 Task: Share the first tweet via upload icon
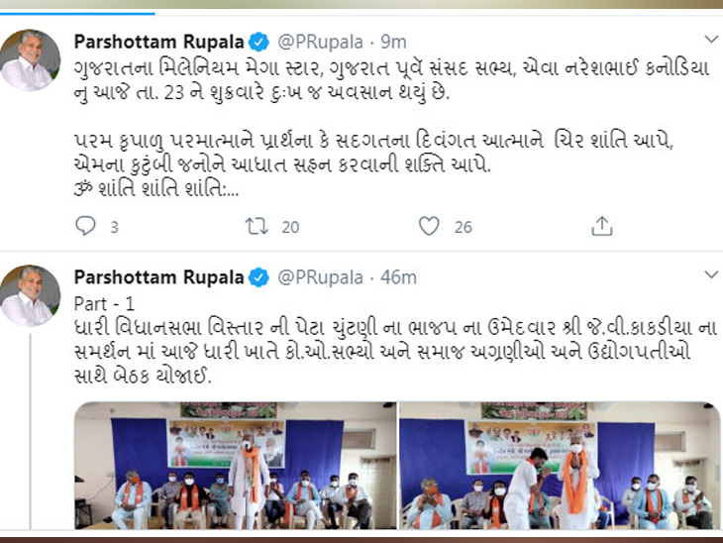point(602,226)
